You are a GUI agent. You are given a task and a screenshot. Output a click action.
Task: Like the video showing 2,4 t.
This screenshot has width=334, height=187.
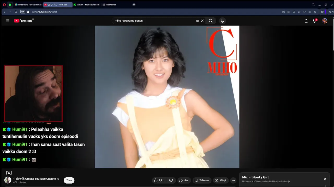(x=159, y=180)
